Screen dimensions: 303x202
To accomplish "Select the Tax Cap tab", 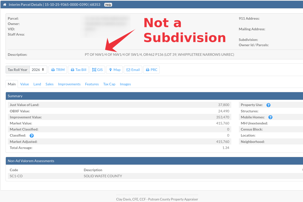I will 109,84.
